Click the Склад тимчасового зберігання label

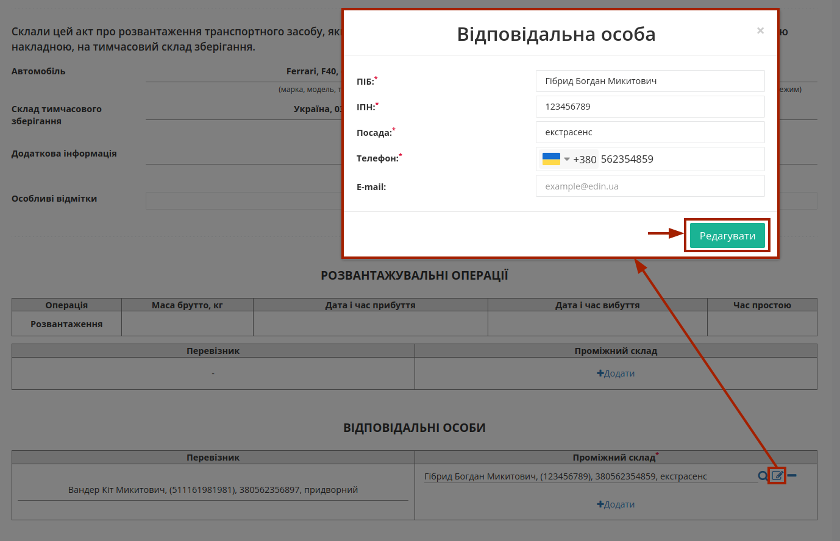tap(57, 115)
